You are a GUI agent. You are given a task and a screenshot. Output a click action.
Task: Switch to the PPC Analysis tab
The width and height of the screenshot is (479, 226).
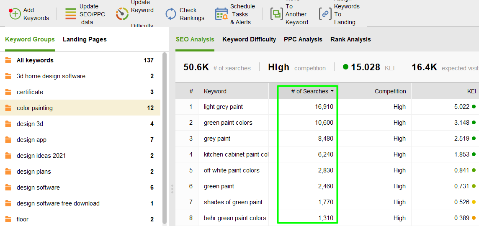point(303,39)
